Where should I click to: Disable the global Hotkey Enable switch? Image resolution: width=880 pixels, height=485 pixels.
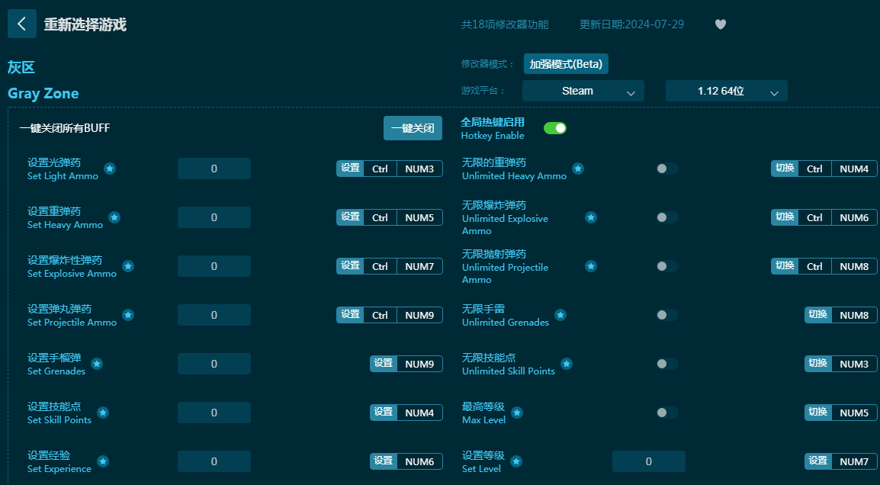555,128
